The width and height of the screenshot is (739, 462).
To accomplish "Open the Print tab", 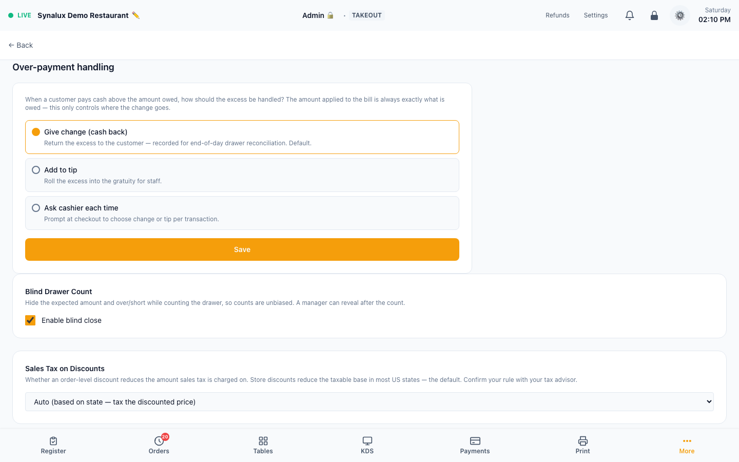I will [583, 445].
